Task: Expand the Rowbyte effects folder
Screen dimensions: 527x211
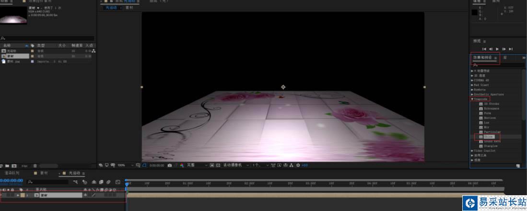Action: (x=472, y=90)
